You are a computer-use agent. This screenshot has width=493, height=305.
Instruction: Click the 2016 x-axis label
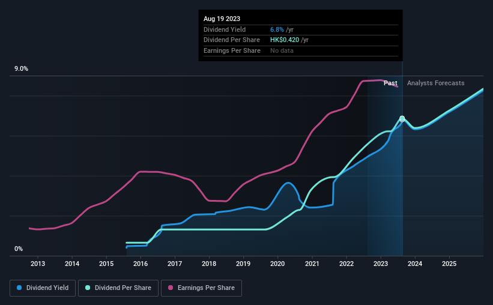141,264
